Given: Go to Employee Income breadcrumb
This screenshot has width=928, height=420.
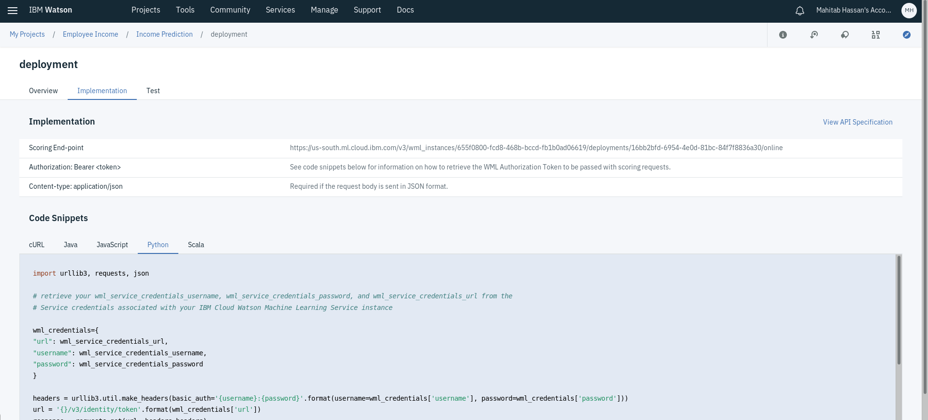Looking at the screenshot, I should click(x=90, y=34).
